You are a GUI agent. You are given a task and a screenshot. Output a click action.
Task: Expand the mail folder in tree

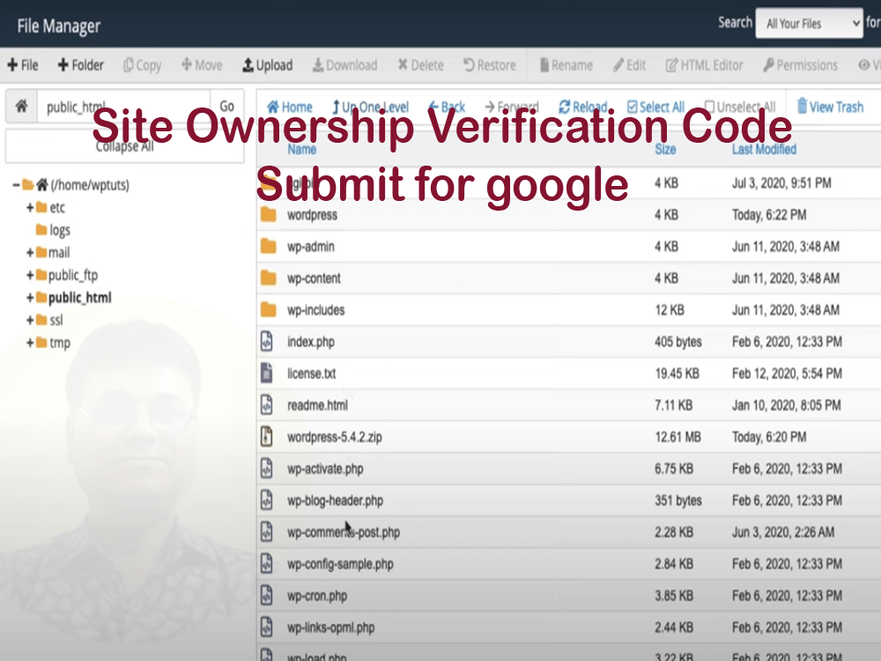tap(30, 252)
